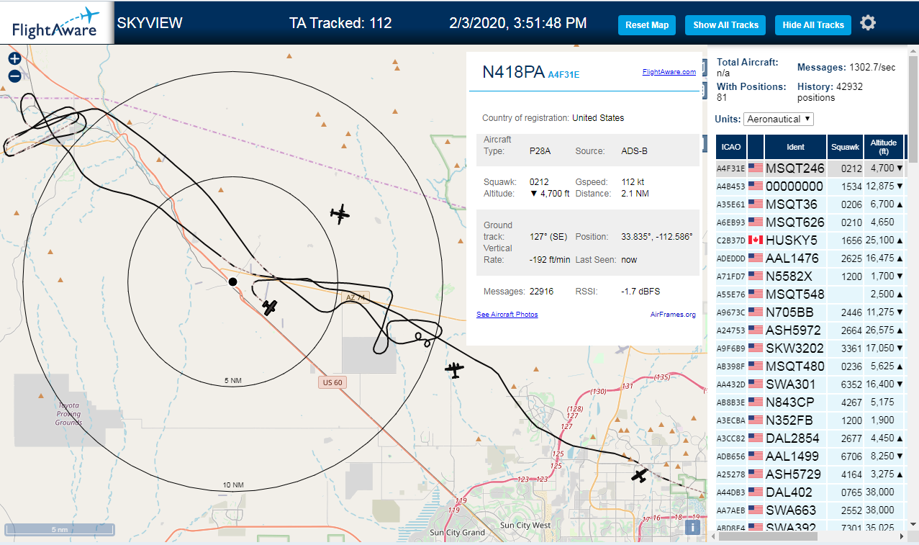
Task: Sort table by the flag column header
Action: pos(756,147)
